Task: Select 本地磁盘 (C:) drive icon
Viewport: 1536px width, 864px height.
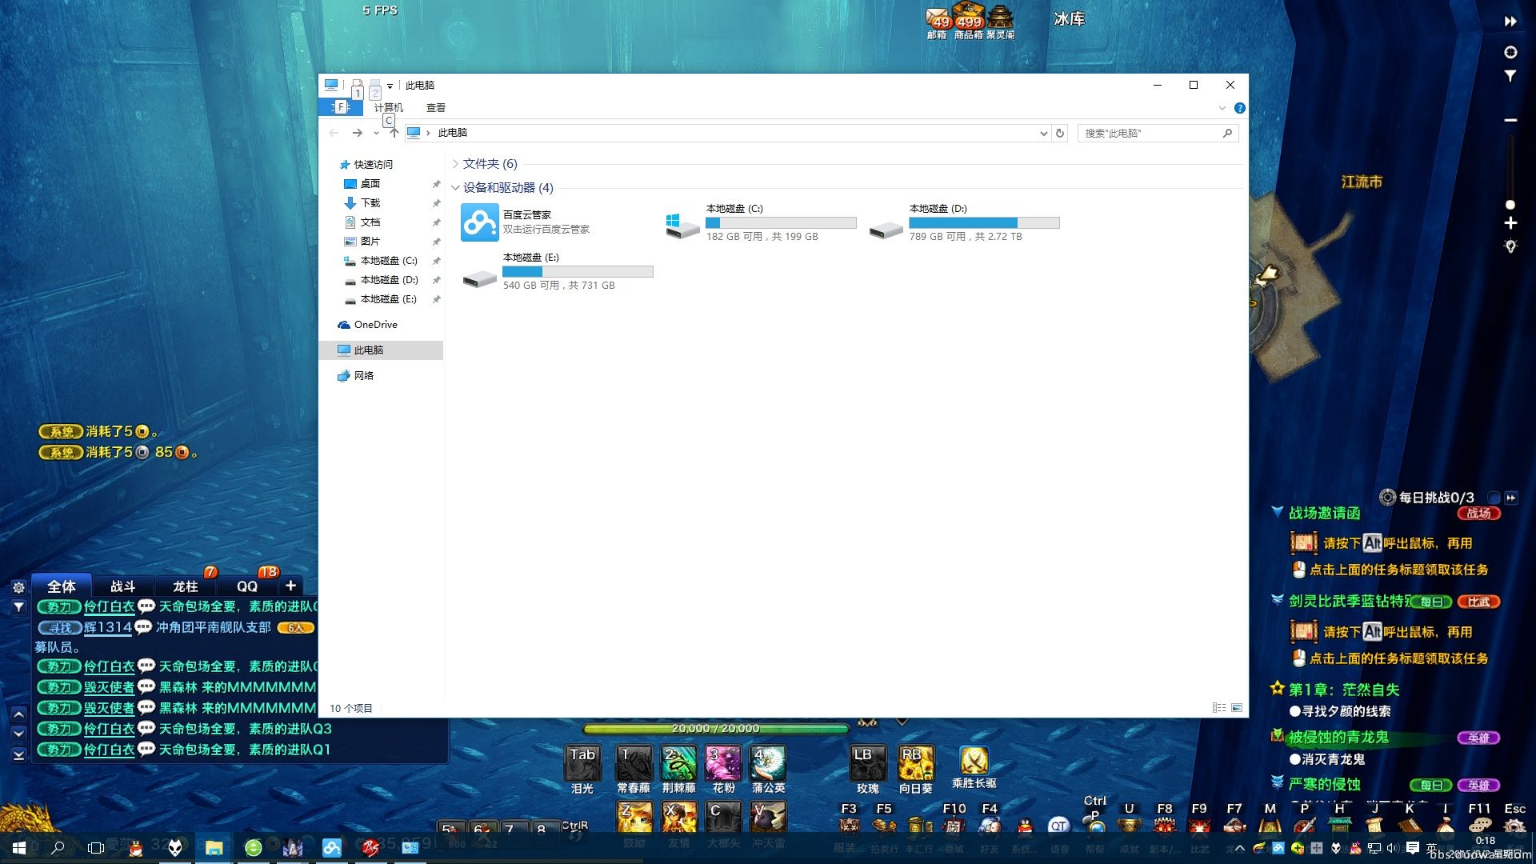Action: (x=682, y=226)
